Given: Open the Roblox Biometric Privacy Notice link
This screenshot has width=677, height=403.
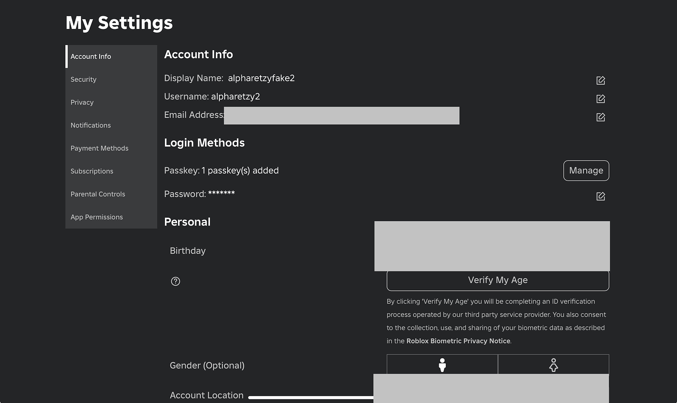Looking at the screenshot, I should (458, 340).
